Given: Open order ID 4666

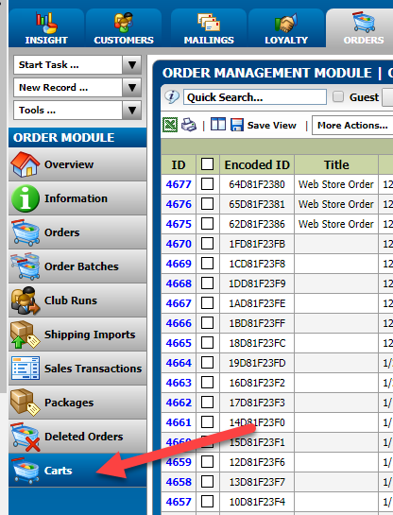Looking at the screenshot, I should [x=179, y=323].
